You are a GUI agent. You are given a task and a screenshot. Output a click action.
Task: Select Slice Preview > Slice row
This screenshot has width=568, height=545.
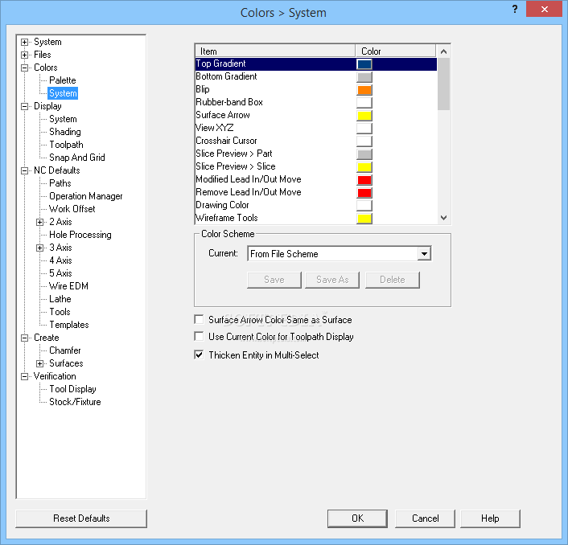[316, 166]
